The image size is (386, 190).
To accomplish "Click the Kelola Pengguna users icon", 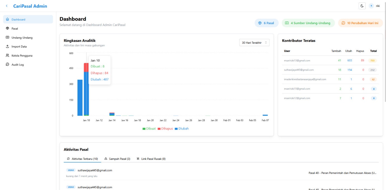I will 8,55.
